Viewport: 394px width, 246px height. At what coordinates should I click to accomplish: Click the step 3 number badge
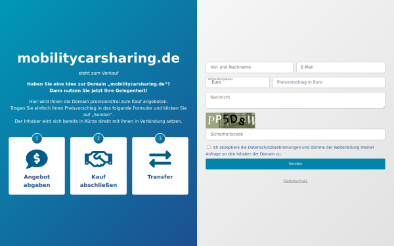[160, 138]
